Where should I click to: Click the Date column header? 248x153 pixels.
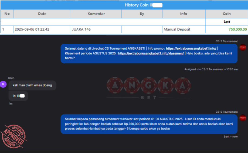42,14
